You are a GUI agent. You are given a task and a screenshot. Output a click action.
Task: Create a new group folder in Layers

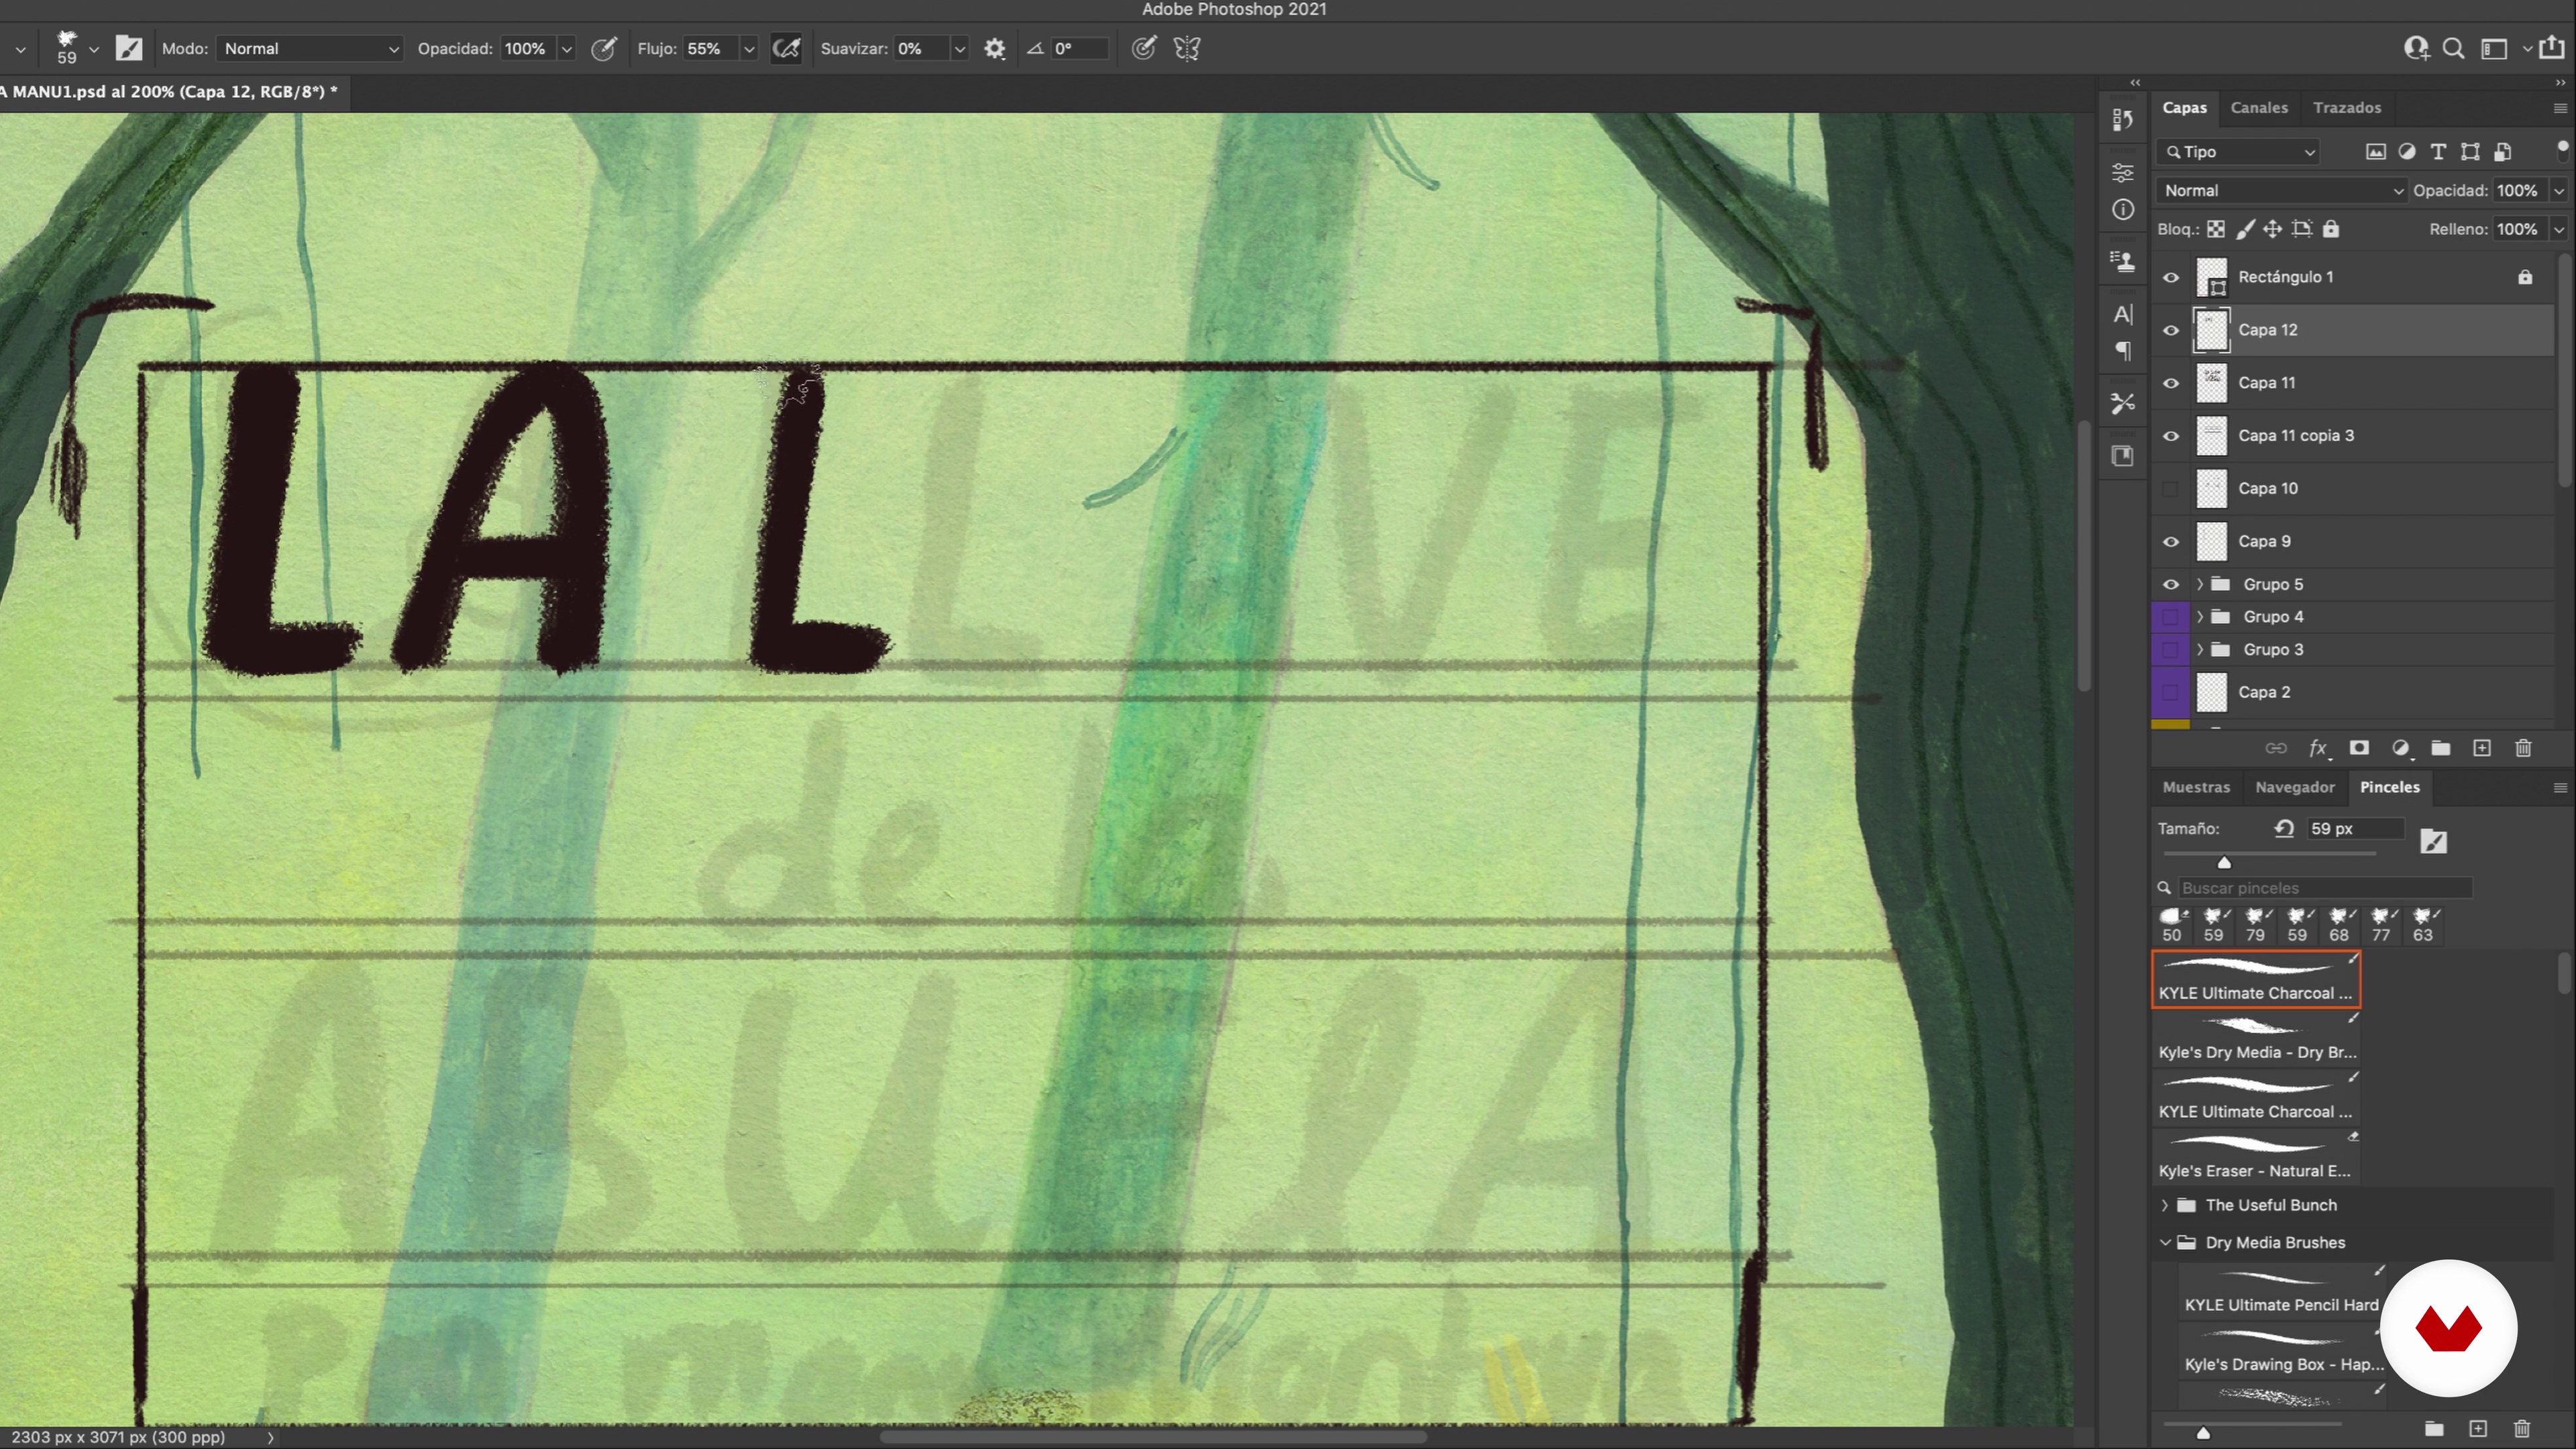pos(2440,748)
